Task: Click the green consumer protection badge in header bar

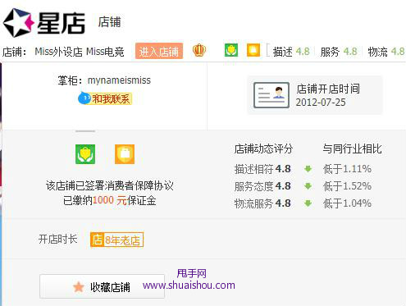Action: tap(231, 50)
